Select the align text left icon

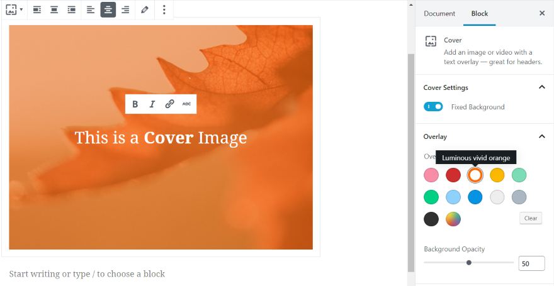point(91,10)
